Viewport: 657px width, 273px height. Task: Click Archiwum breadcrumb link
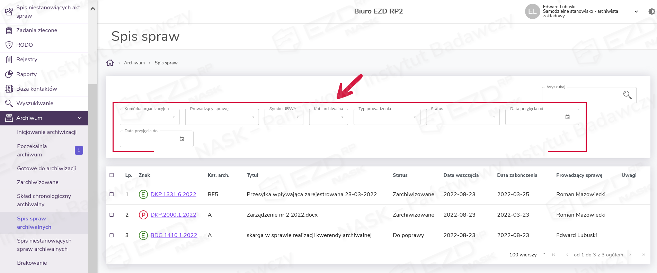pyautogui.click(x=134, y=63)
